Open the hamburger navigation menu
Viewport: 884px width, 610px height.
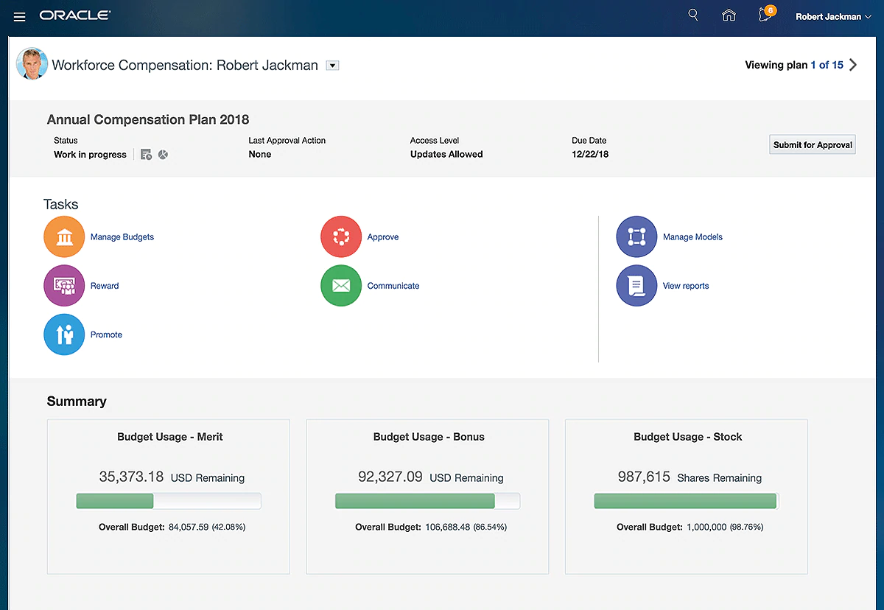coord(20,16)
